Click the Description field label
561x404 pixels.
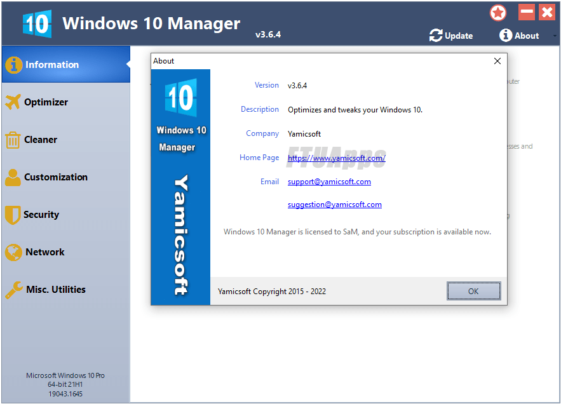point(259,109)
